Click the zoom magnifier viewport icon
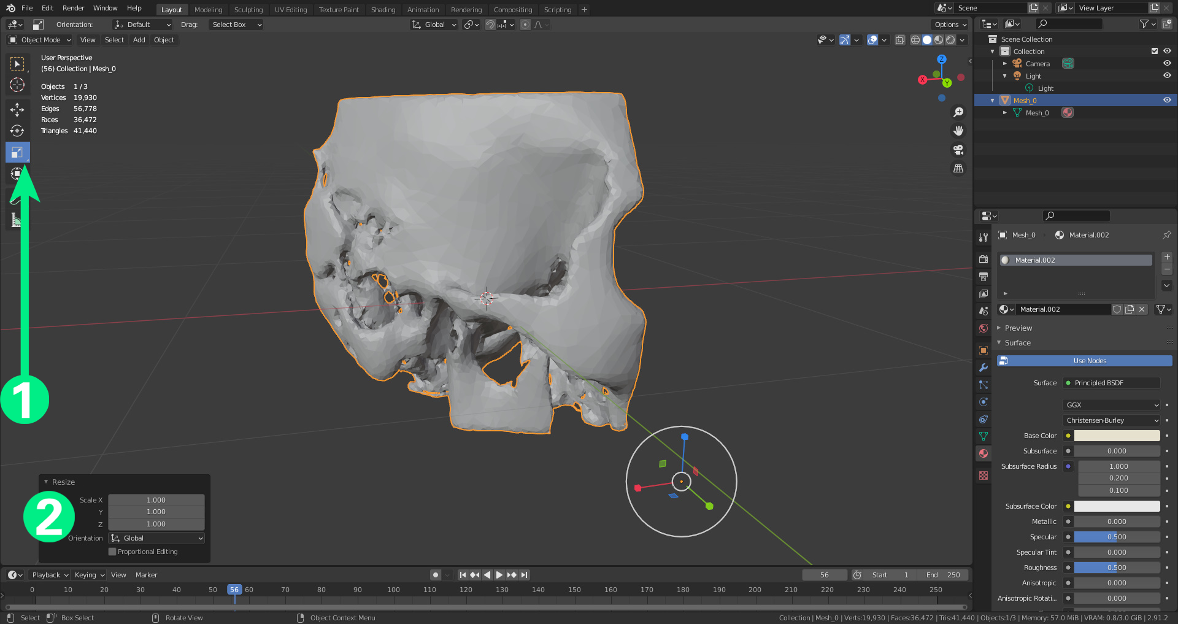 pyautogui.click(x=958, y=112)
